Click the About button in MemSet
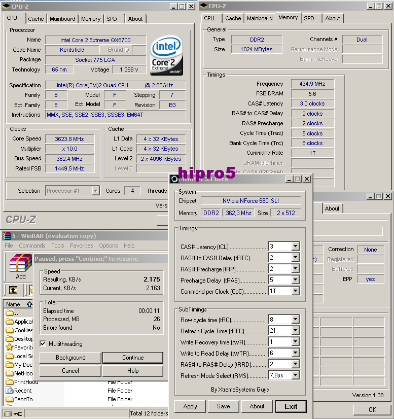 (x=257, y=406)
